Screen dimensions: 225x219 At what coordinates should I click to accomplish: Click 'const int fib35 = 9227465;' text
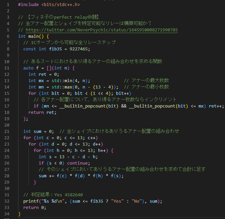pyautogui.click(x=57, y=49)
